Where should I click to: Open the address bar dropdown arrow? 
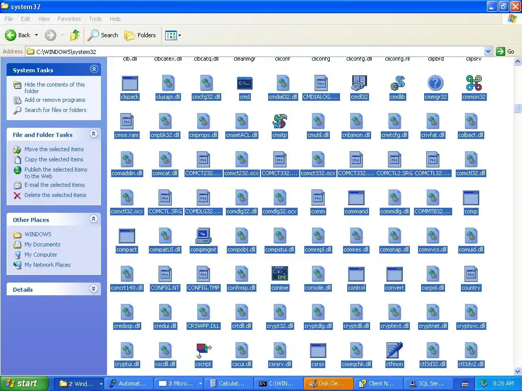[x=488, y=51]
